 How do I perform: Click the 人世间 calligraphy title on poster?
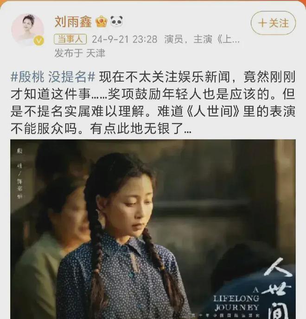[278, 288]
